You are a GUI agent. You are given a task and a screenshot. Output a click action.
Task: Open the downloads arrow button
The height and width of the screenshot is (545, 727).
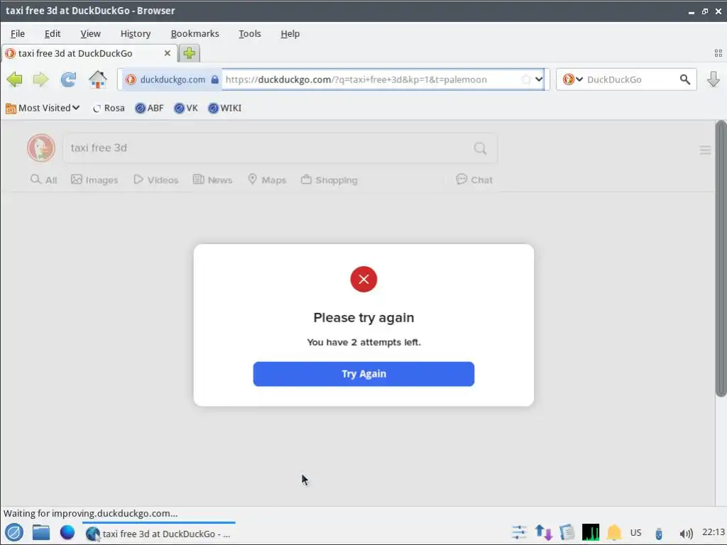[x=713, y=79]
